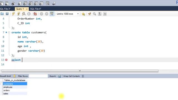Click the Tables_in_mydatabase column header

click(15, 80)
